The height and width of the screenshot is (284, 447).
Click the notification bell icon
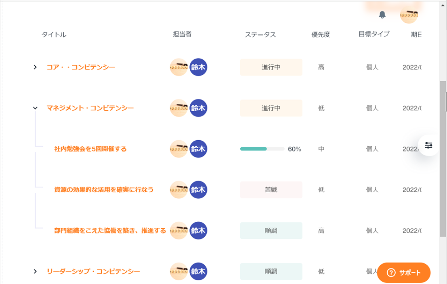click(x=382, y=15)
